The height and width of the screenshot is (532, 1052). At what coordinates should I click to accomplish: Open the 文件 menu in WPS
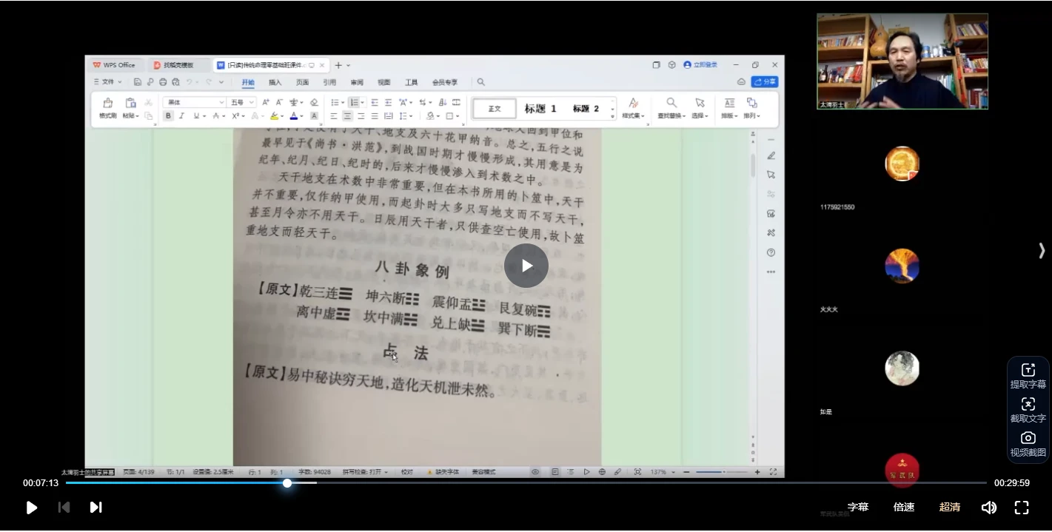[108, 82]
